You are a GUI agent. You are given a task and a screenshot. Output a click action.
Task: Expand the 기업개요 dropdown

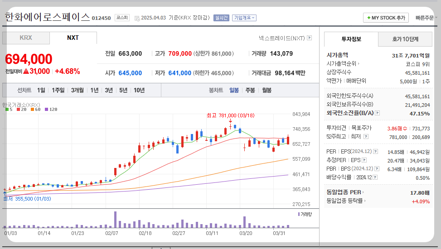(244, 18)
